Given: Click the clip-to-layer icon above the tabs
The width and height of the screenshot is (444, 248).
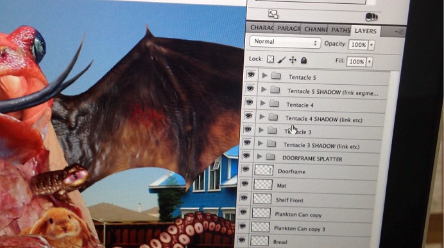Looking at the screenshot, I should [x=273, y=14].
